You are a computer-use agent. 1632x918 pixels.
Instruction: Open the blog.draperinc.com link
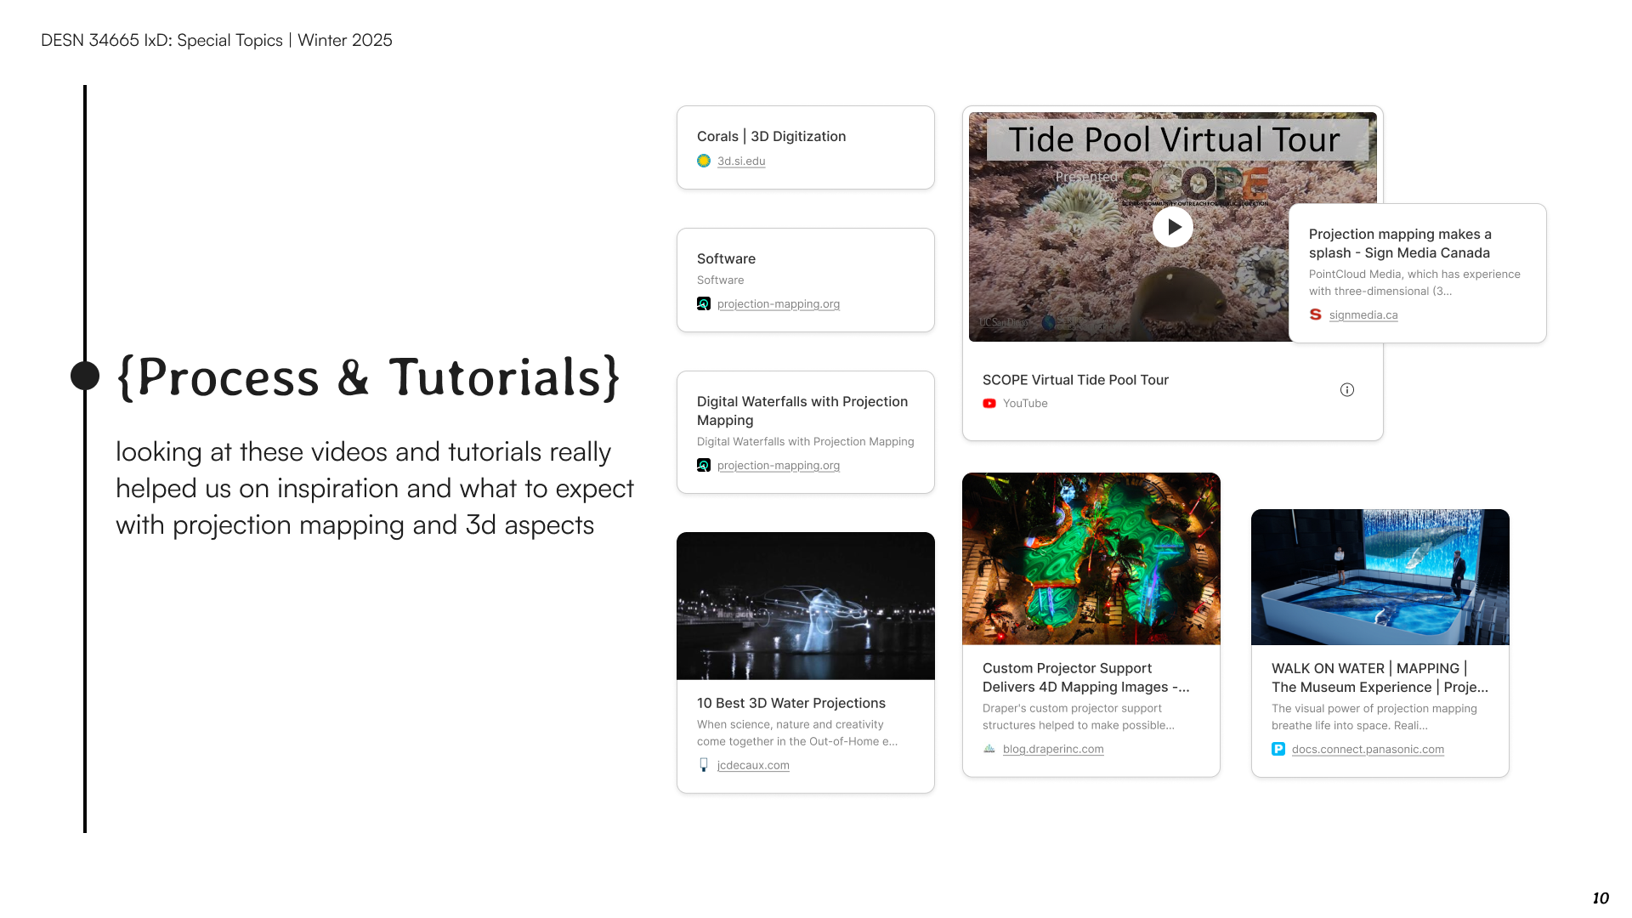click(x=1053, y=749)
